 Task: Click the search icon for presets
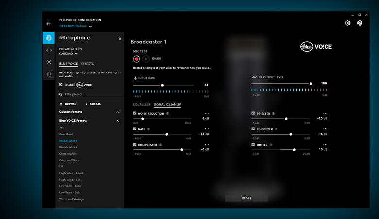61,94
